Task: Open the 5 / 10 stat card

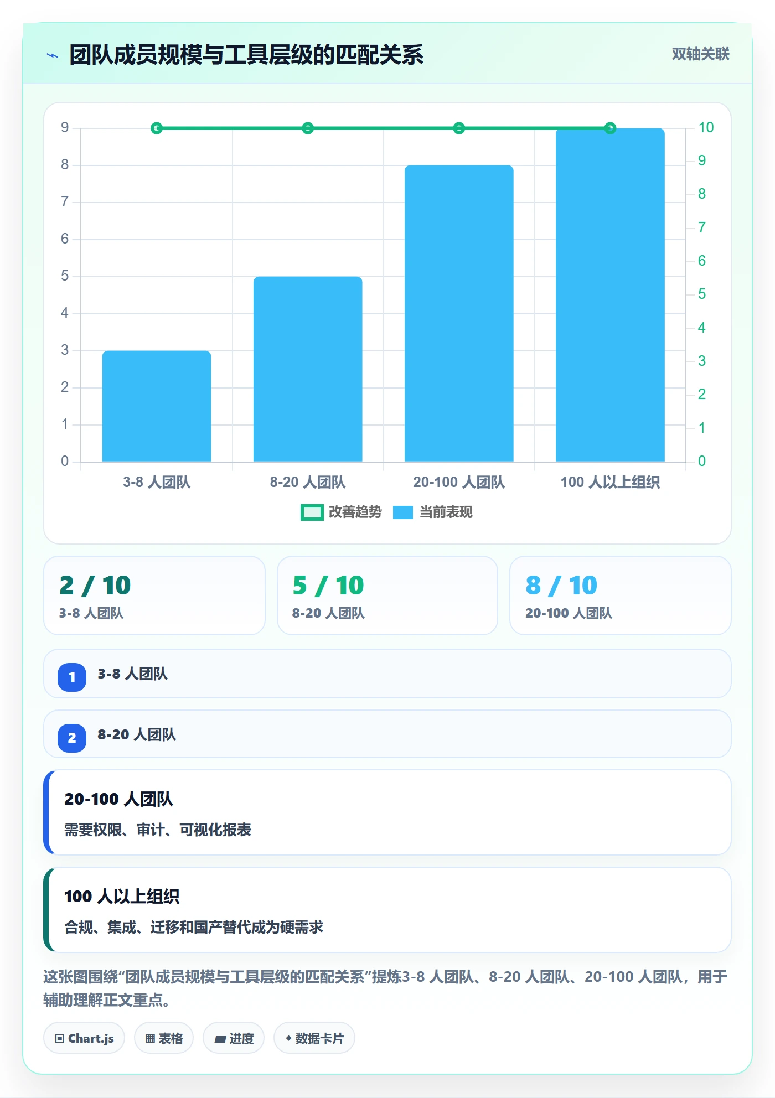Action: 387,595
